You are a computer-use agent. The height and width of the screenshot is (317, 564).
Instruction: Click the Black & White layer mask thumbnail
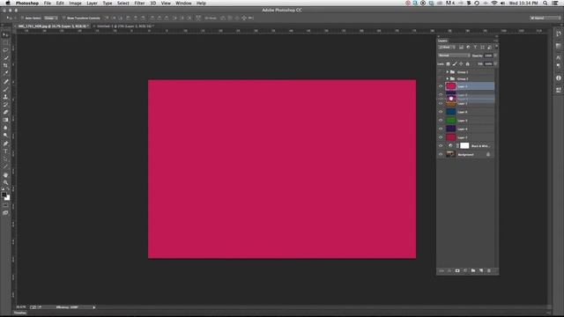pos(464,145)
